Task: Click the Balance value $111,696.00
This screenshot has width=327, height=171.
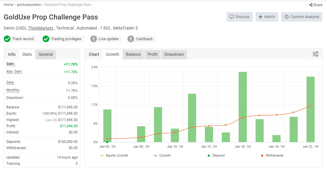Action: coord(68,107)
